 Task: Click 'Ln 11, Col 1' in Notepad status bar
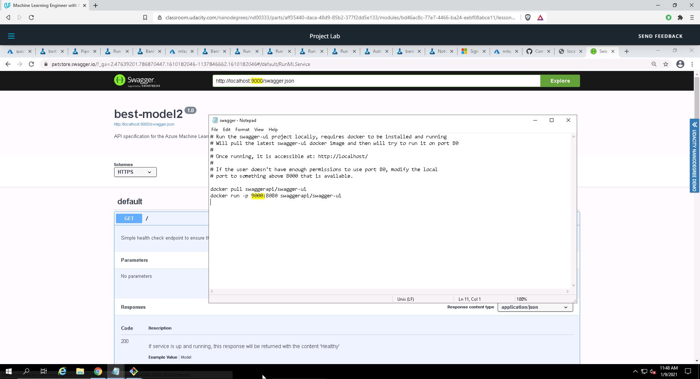470,299
